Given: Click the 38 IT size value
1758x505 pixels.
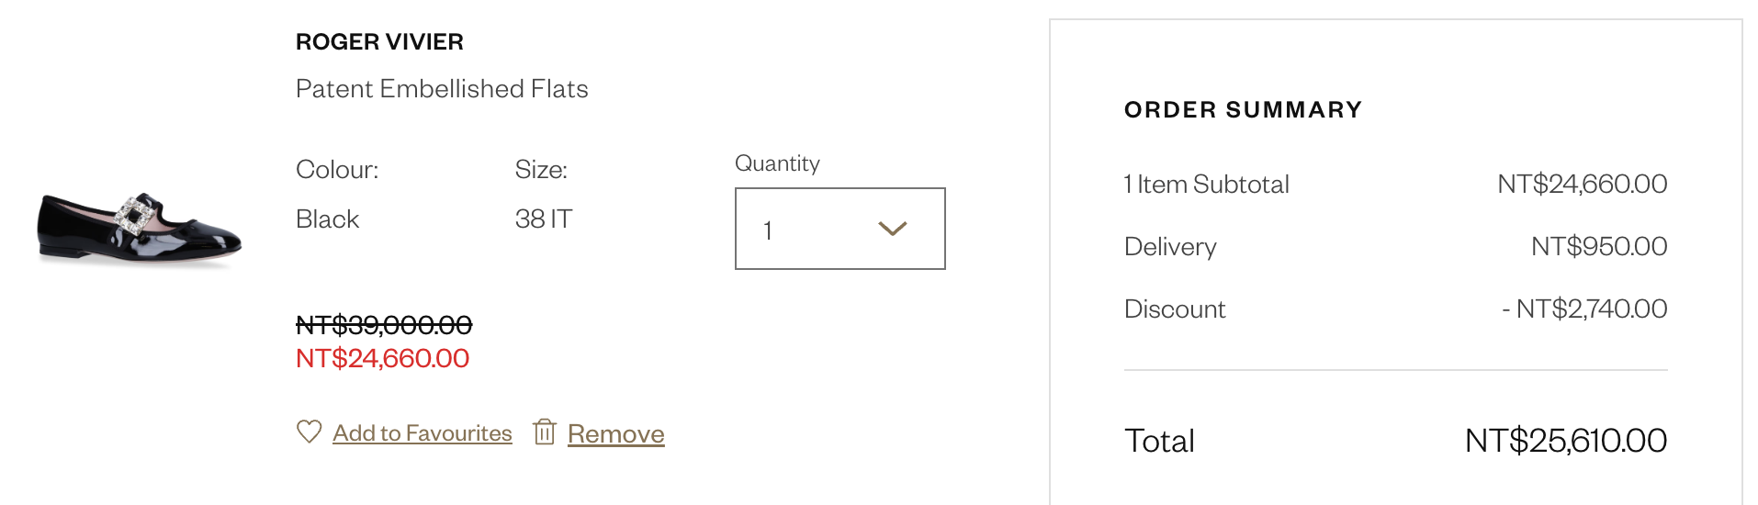Looking at the screenshot, I should click(x=544, y=219).
